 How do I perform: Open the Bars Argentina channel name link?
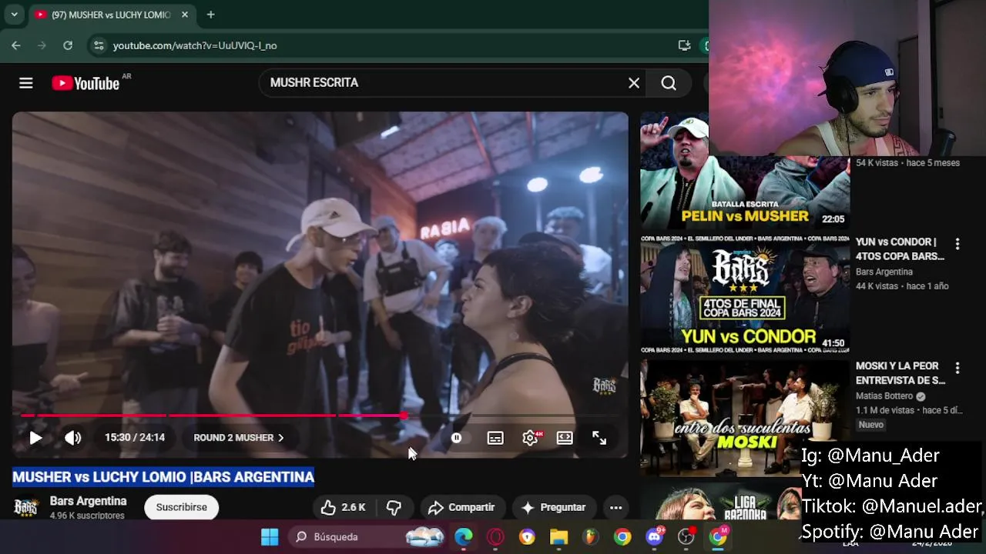pyautogui.click(x=88, y=501)
